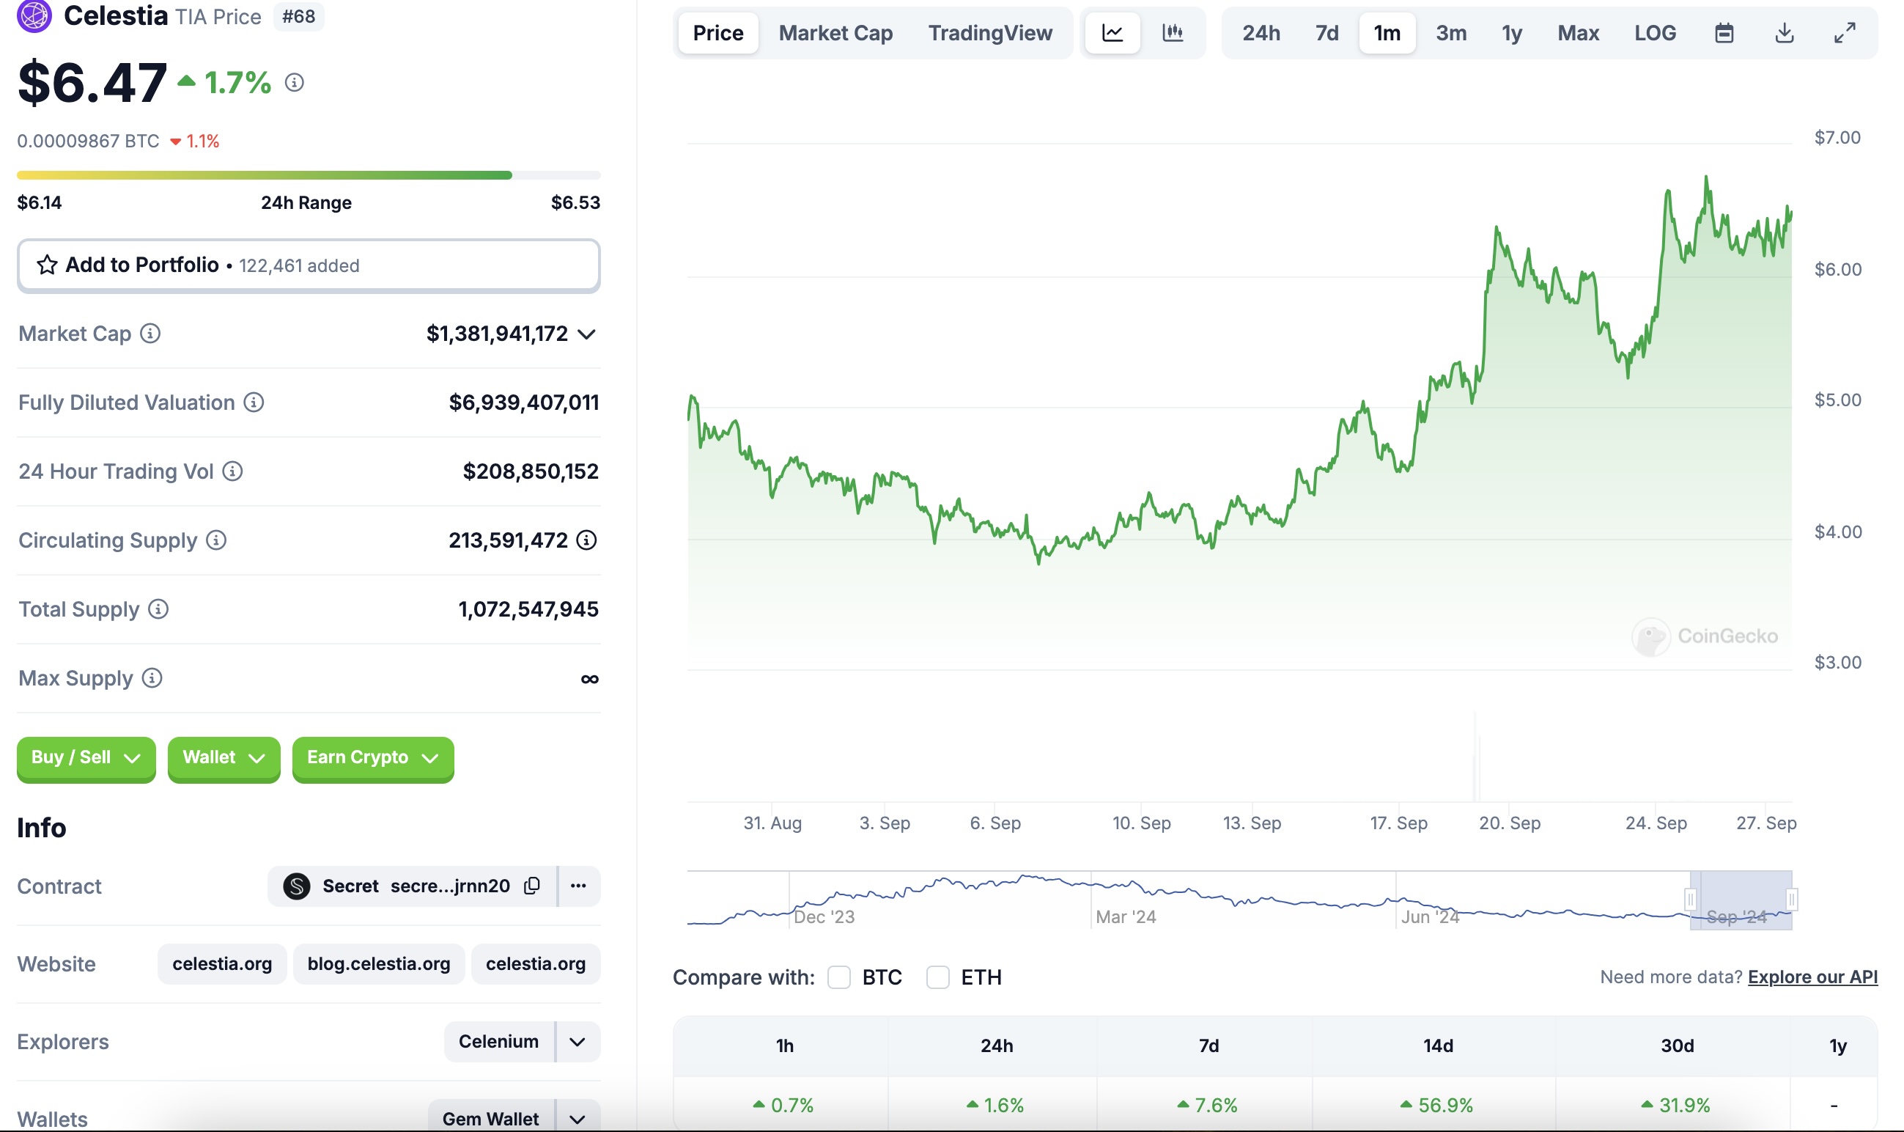Open more contracts ellipsis button
The image size is (1904, 1132).
[x=579, y=886]
